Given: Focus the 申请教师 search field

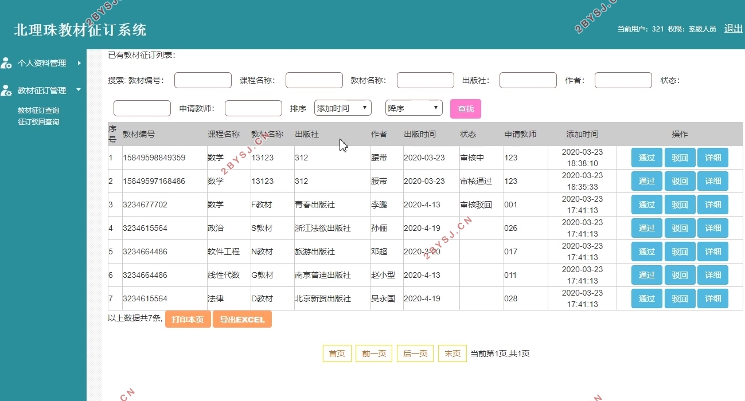Looking at the screenshot, I should click(x=253, y=108).
